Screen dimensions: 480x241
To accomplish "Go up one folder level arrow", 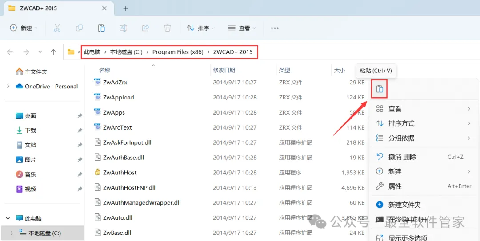I will [54, 52].
